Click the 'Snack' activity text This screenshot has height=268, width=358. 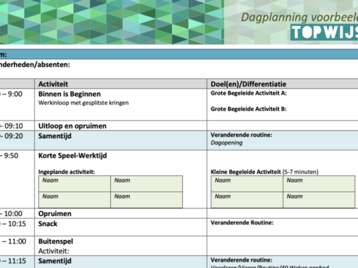pyautogui.click(x=48, y=224)
